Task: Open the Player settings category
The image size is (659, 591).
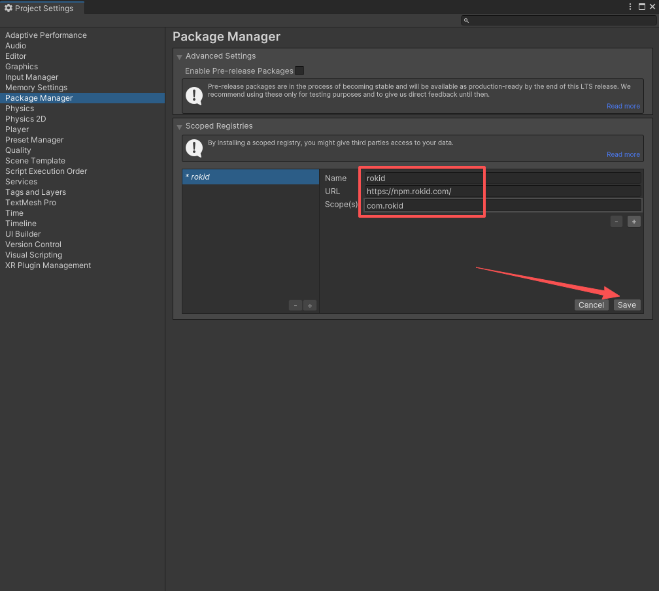Action: point(17,129)
